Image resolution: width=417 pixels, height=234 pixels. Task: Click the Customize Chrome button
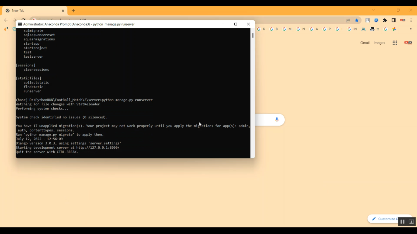[x=385, y=219]
